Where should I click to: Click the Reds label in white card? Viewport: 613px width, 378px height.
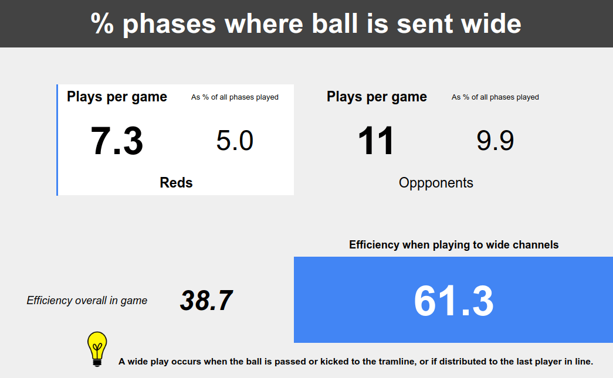(177, 183)
